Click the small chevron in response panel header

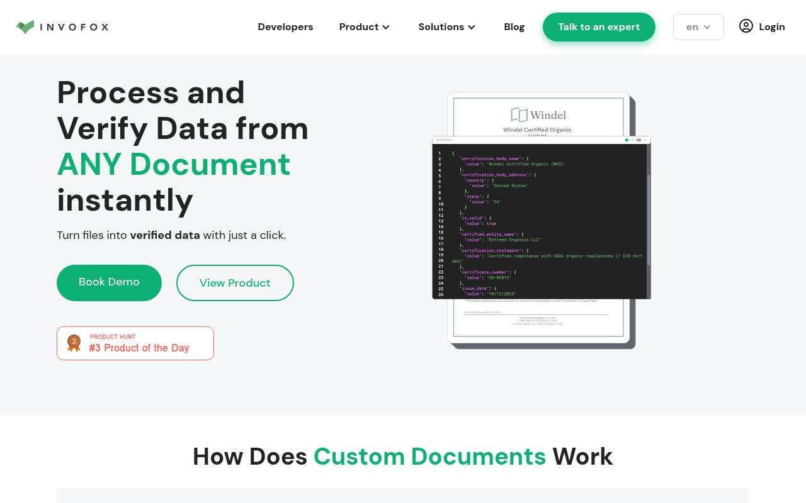(645, 140)
